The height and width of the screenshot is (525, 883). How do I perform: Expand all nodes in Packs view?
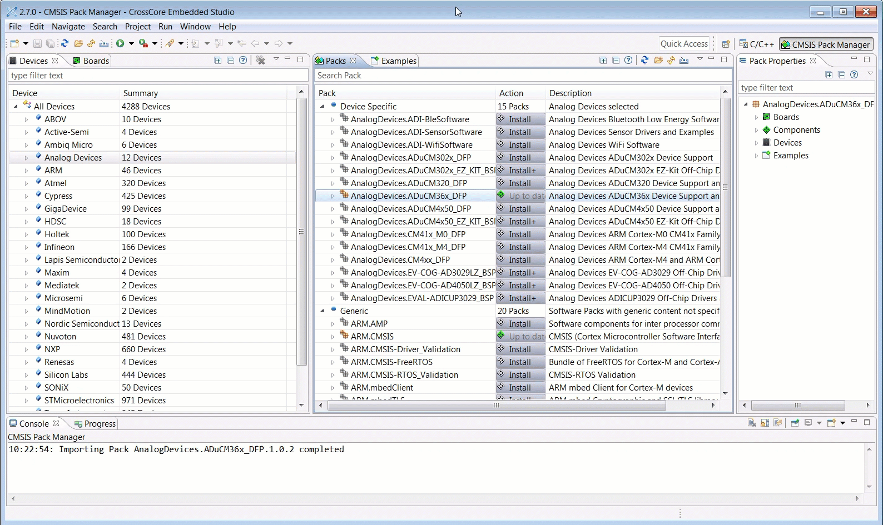pos(603,61)
